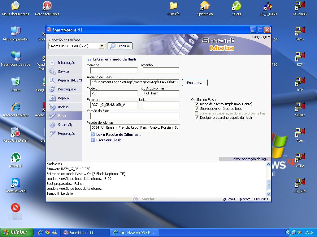The image size is (317, 237).
Task: Select the LG_2_03SD desktop icon
Action: 268,8
